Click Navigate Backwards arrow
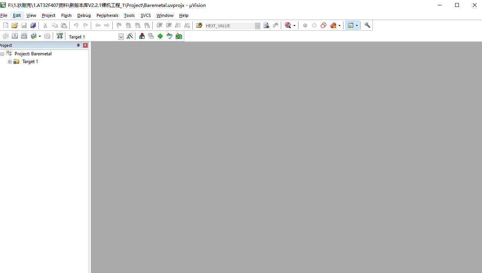This screenshot has width=482, height=273. [x=98, y=25]
